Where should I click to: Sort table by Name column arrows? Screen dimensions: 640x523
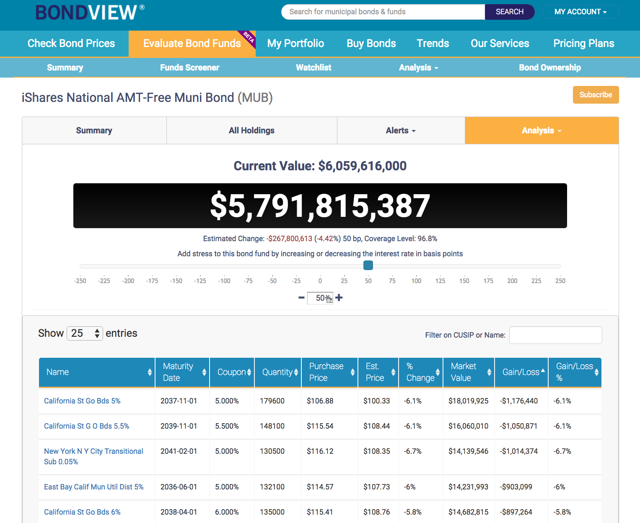point(150,372)
